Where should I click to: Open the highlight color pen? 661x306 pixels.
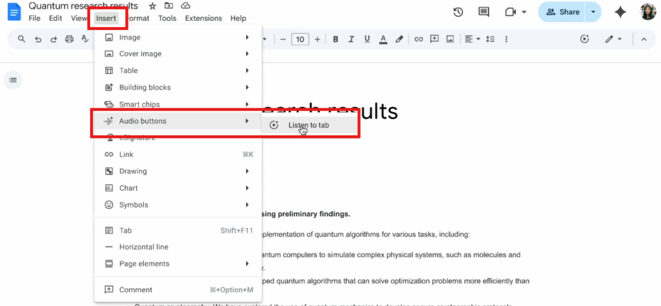point(399,39)
